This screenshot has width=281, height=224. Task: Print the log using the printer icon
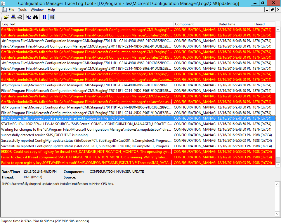pyautogui.click(x=20, y=17)
